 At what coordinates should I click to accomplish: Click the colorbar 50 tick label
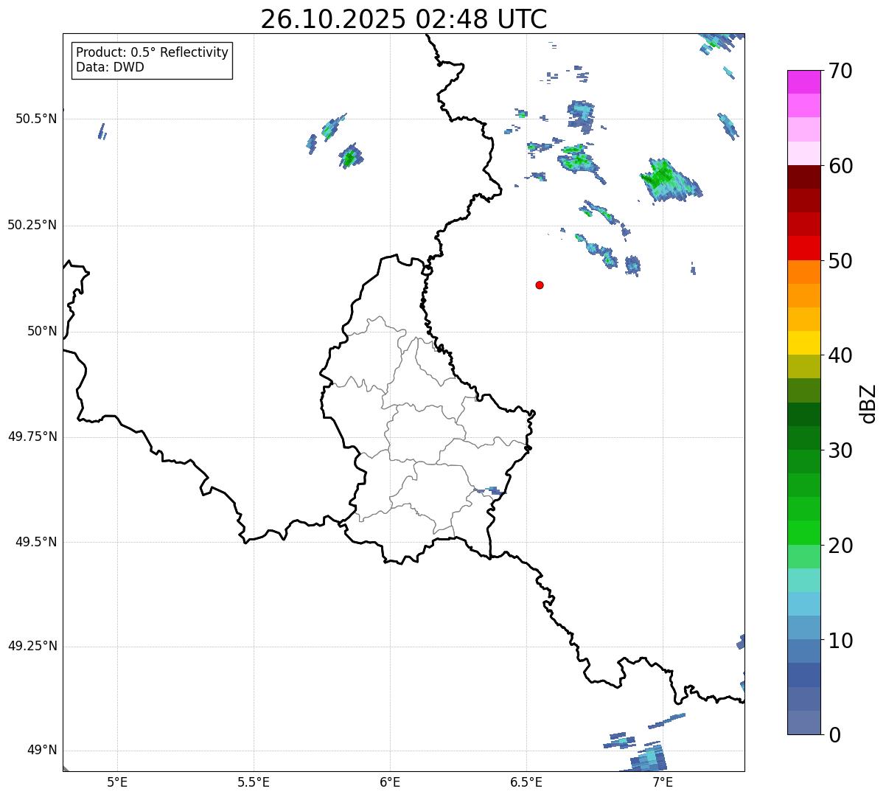[840, 261]
